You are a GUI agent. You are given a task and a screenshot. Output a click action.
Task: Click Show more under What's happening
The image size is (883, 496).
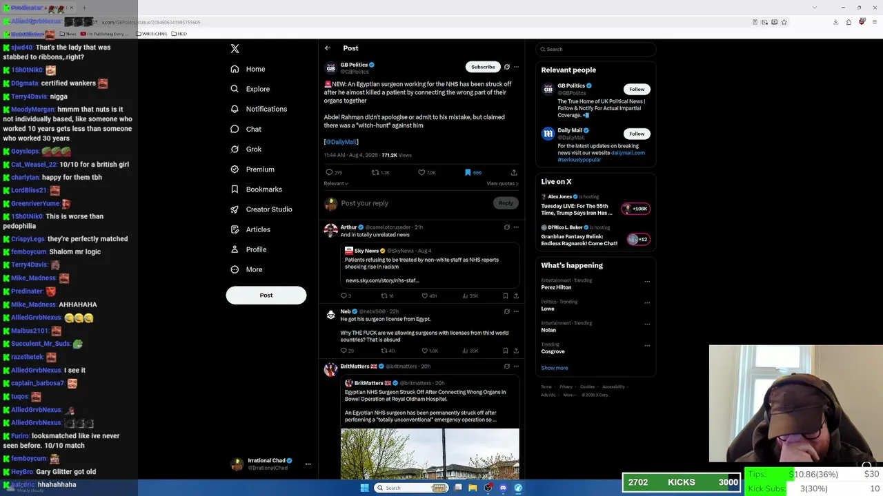coord(555,368)
